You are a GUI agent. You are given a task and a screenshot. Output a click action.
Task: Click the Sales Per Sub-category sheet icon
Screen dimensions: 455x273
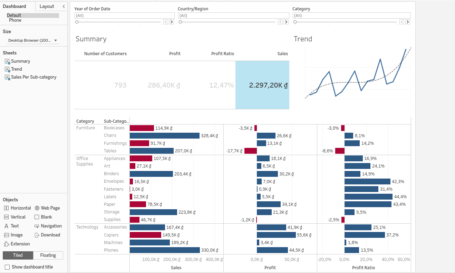(x=7, y=77)
